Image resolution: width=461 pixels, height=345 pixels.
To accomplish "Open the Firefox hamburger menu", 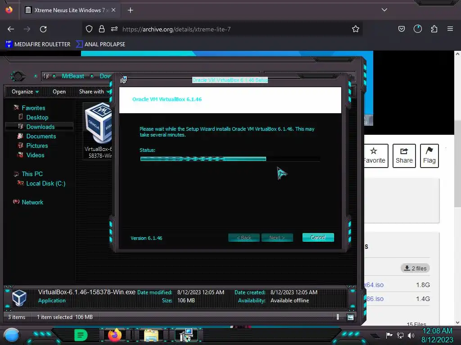I will (x=450, y=29).
